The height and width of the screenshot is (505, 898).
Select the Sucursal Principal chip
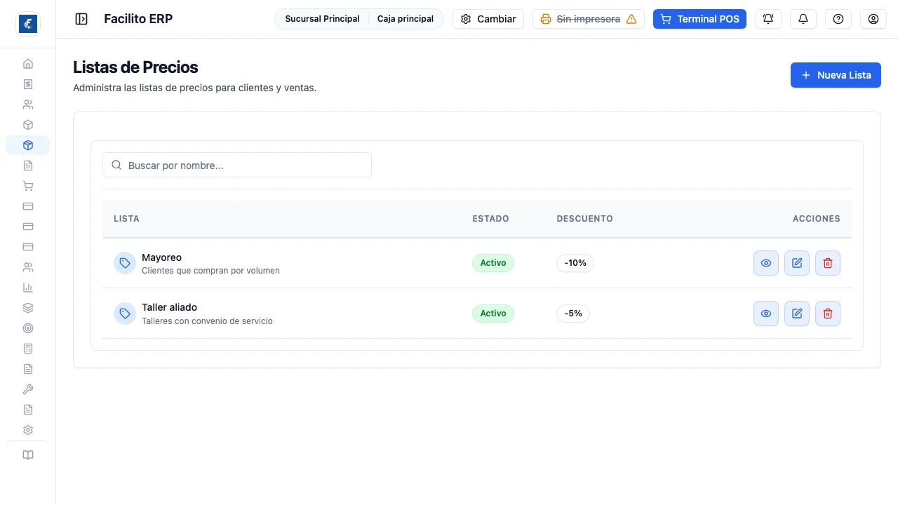tap(322, 19)
